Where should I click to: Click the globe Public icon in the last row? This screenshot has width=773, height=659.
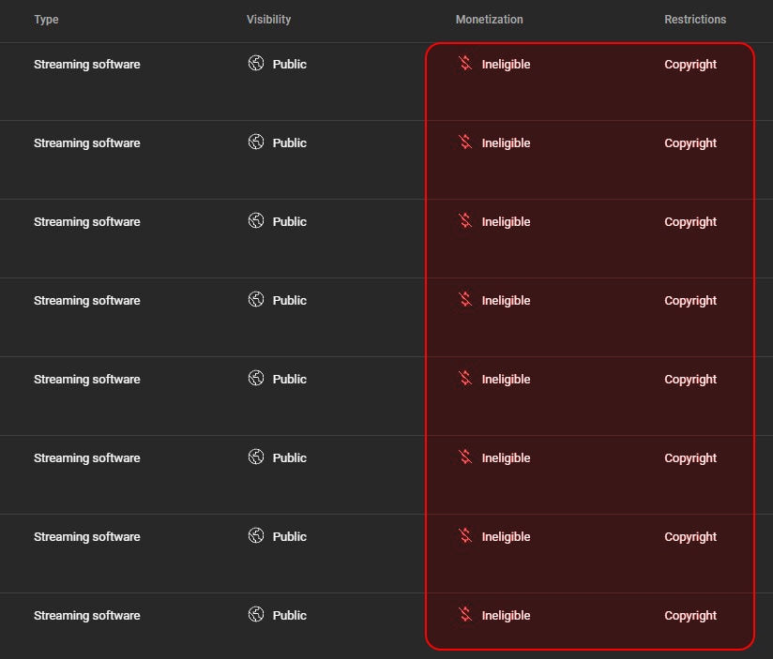coord(256,615)
